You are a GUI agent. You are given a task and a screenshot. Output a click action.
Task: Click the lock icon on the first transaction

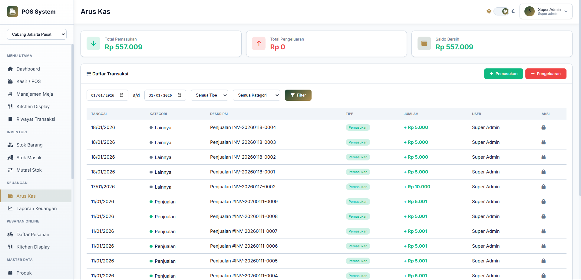click(x=543, y=127)
